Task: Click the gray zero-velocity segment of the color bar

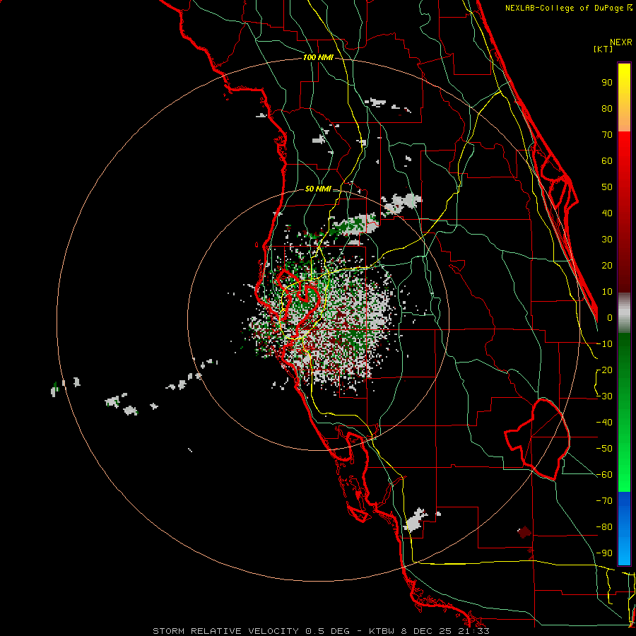Action: point(624,312)
